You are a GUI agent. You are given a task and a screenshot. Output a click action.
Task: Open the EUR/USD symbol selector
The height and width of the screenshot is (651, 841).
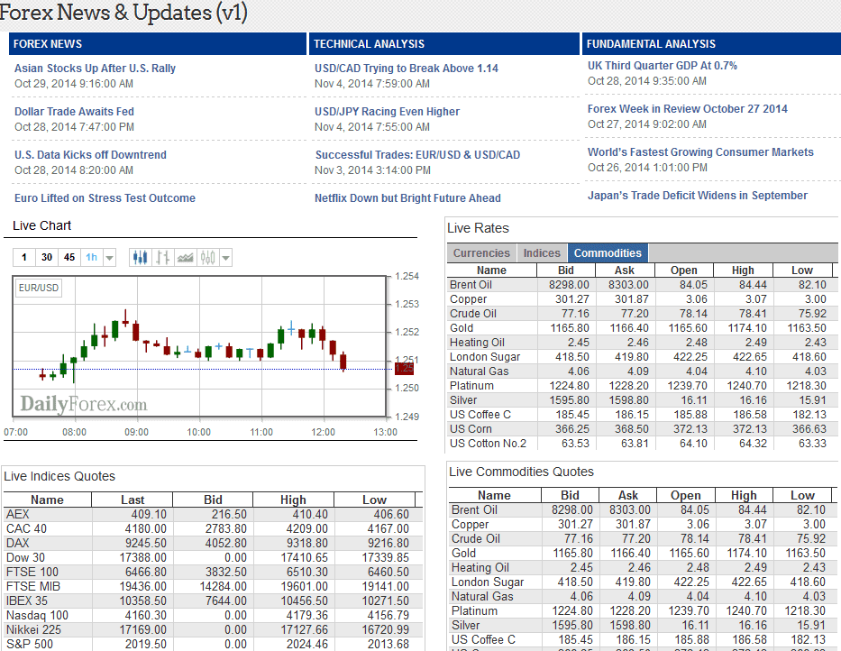pos(38,289)
